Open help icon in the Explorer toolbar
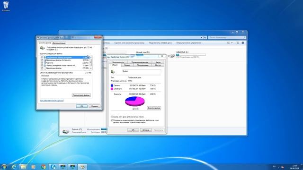The width and height of the screenshot is (303, 170). 243,43
